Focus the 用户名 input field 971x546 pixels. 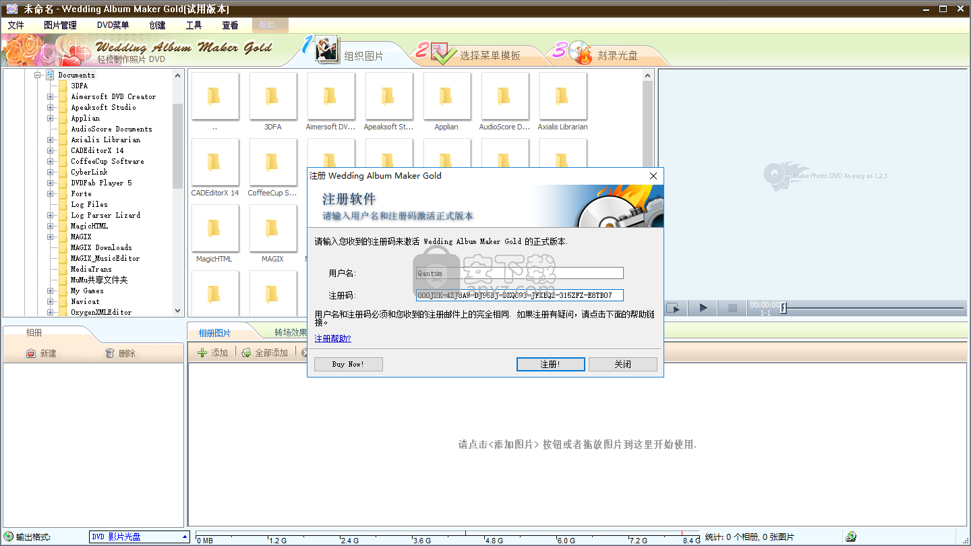point(519,273)
